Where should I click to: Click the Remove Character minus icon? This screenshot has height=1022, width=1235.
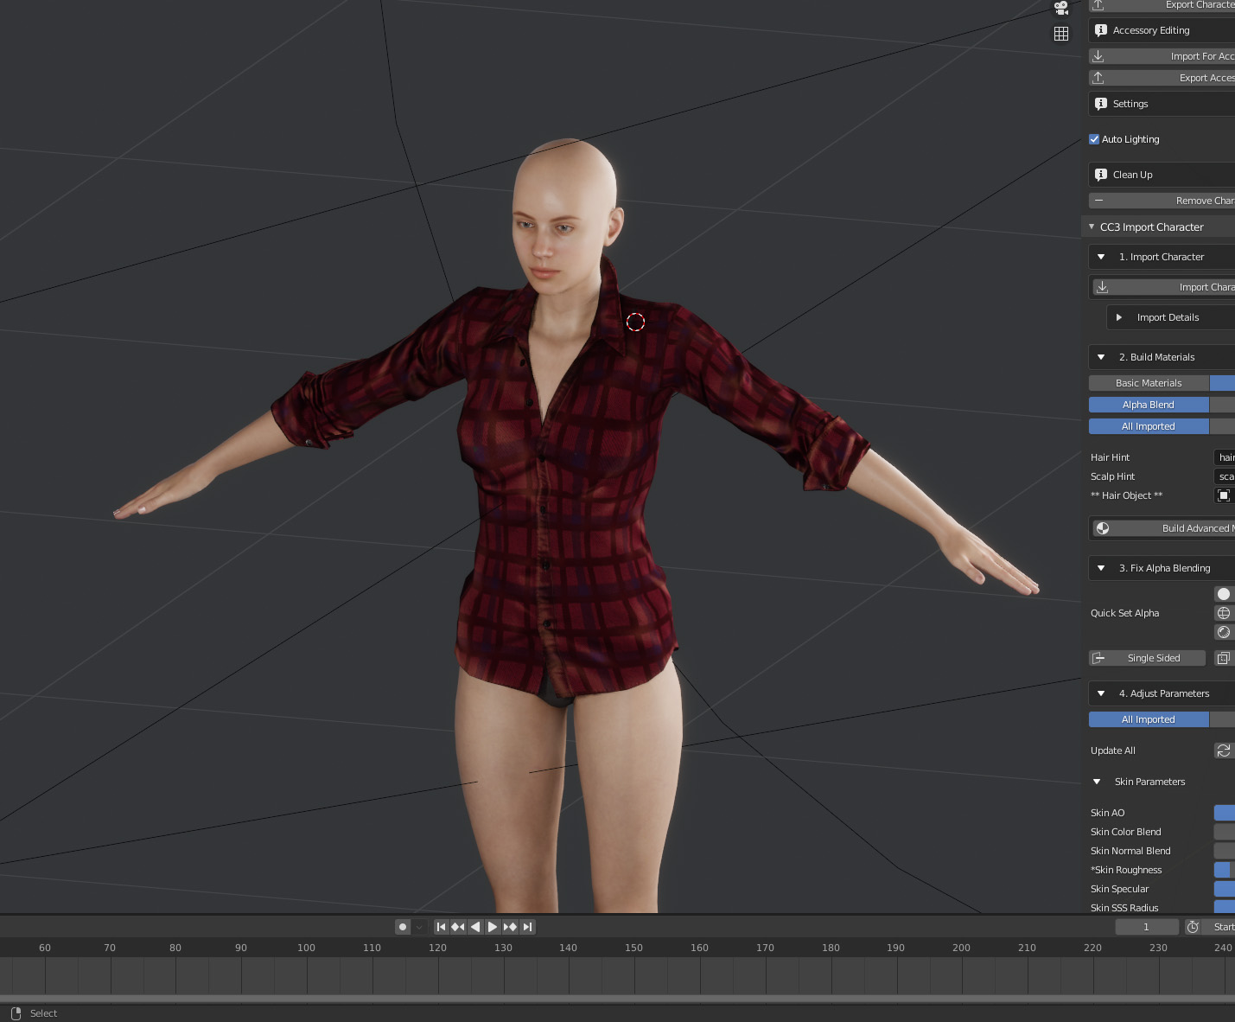(x=1098, y=201)
